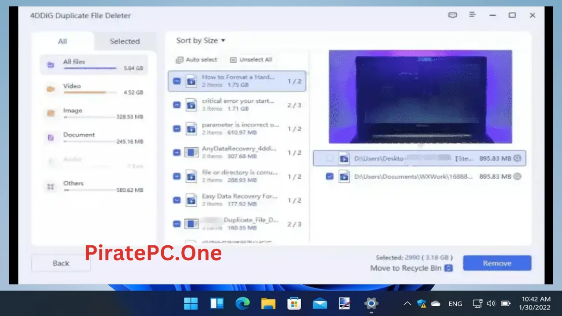
Task: Switch to the Selected tab
Action: 125,41
